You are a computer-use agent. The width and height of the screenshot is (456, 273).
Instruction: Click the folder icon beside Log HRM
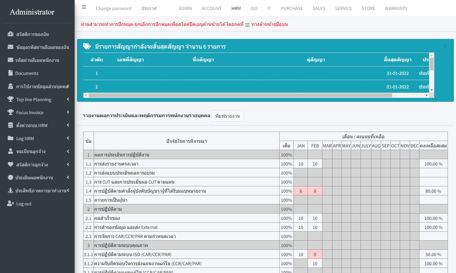tap(11, 138)
